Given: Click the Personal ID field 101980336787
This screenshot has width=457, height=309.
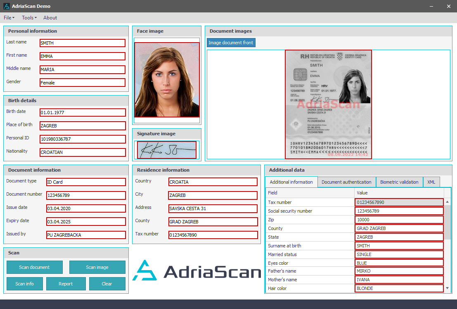Looking at the screenshot, I should [x=83, y=139].
